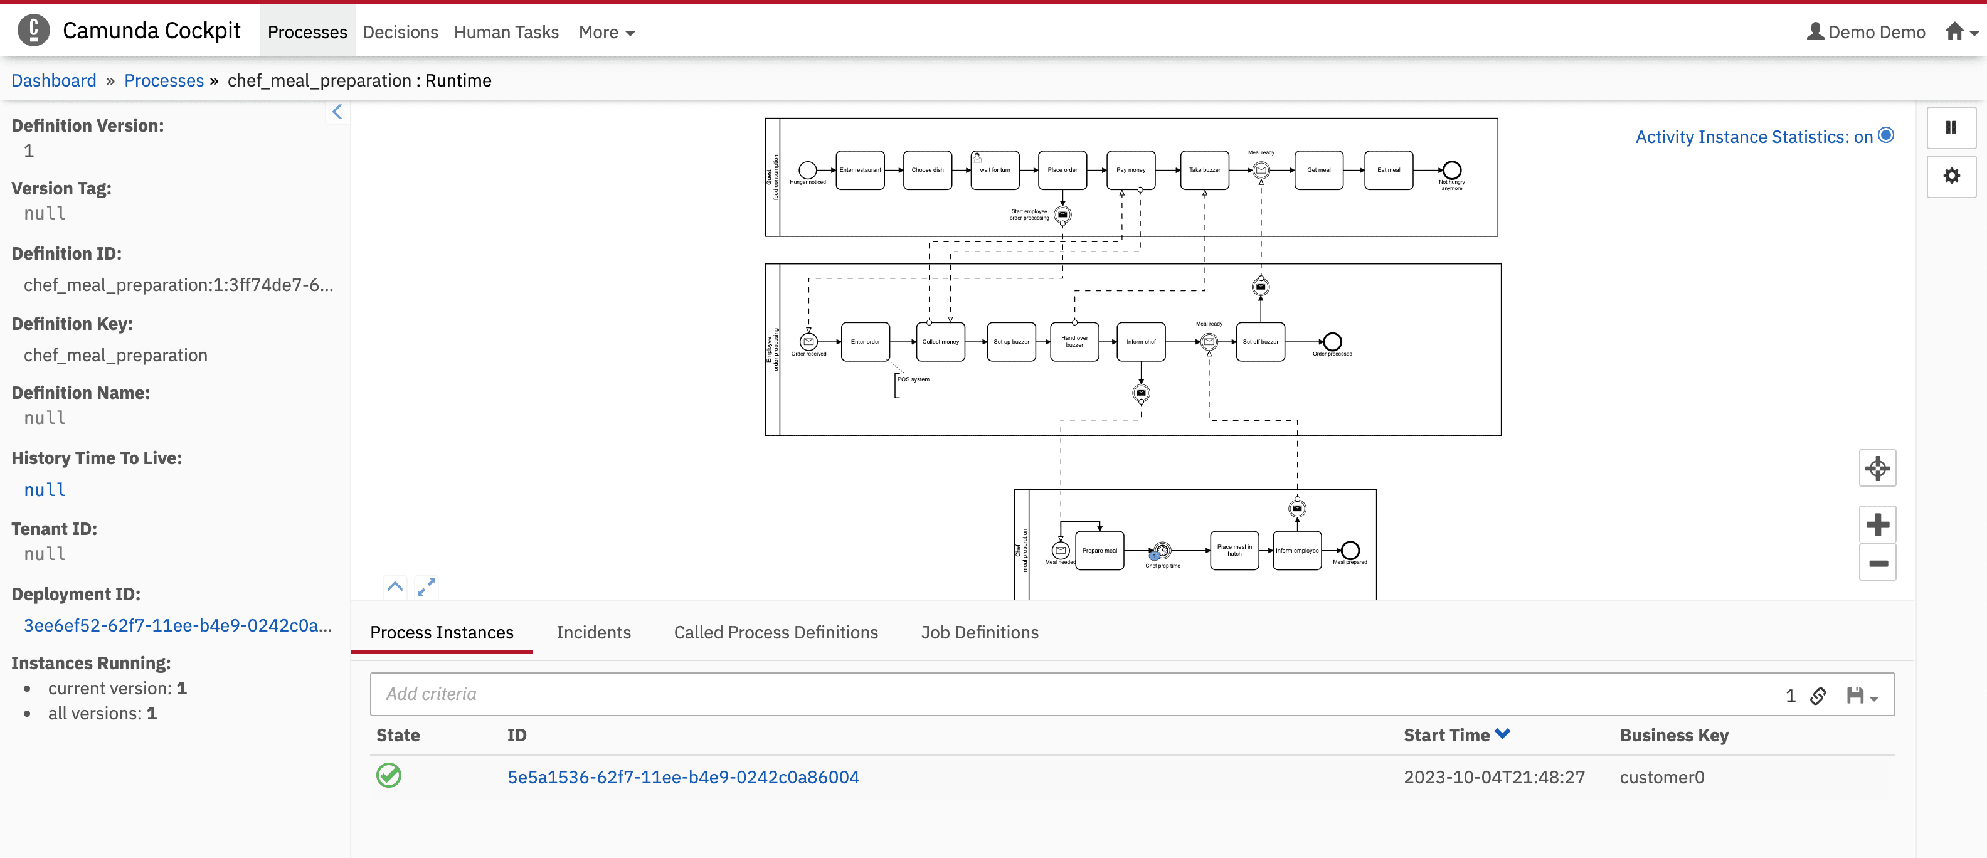Open the Job Definitions tab
Image resolution: width=1987 pixels, height=858 pixels.
[x=979, y=633]
